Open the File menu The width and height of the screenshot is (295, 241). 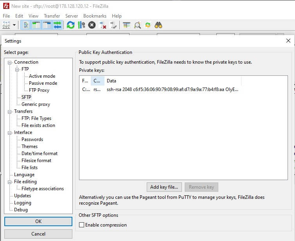click(6, 16)
